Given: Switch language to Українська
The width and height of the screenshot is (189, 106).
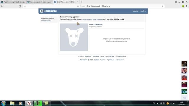Looking at the screenshot, I should pos(110,60).
